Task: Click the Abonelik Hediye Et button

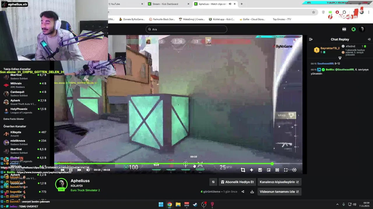Action: tap(237, 182)
